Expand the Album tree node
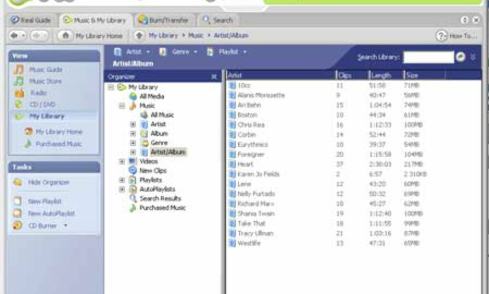This screenshot has width=489, height=294. coord(133,133)
